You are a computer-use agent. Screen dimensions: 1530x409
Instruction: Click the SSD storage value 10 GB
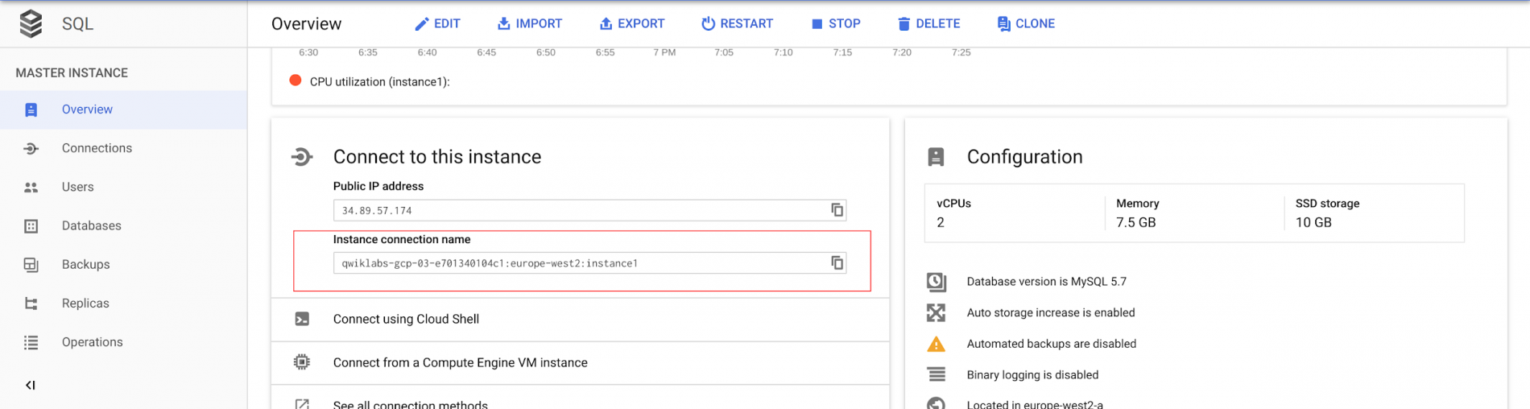tap(1313, 222)
